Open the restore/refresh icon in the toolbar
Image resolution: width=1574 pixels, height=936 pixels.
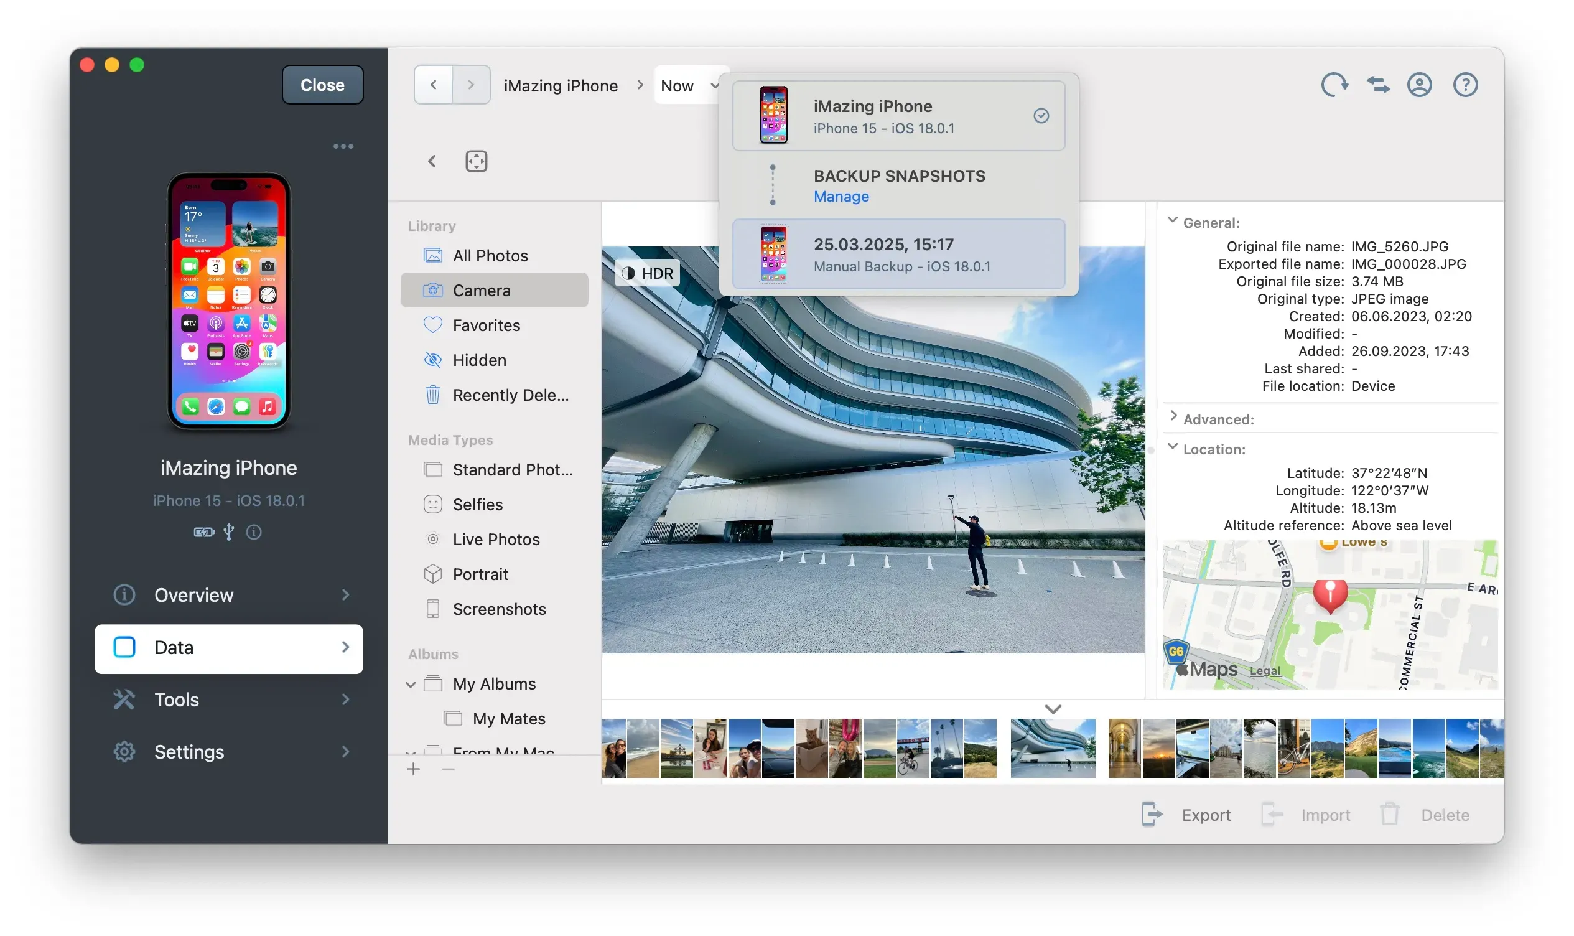(x=1335, y=85)
